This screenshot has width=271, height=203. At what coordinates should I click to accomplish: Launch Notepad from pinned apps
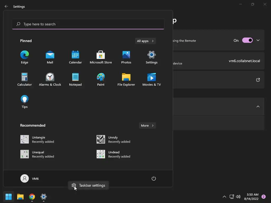(x=75, y=79)
